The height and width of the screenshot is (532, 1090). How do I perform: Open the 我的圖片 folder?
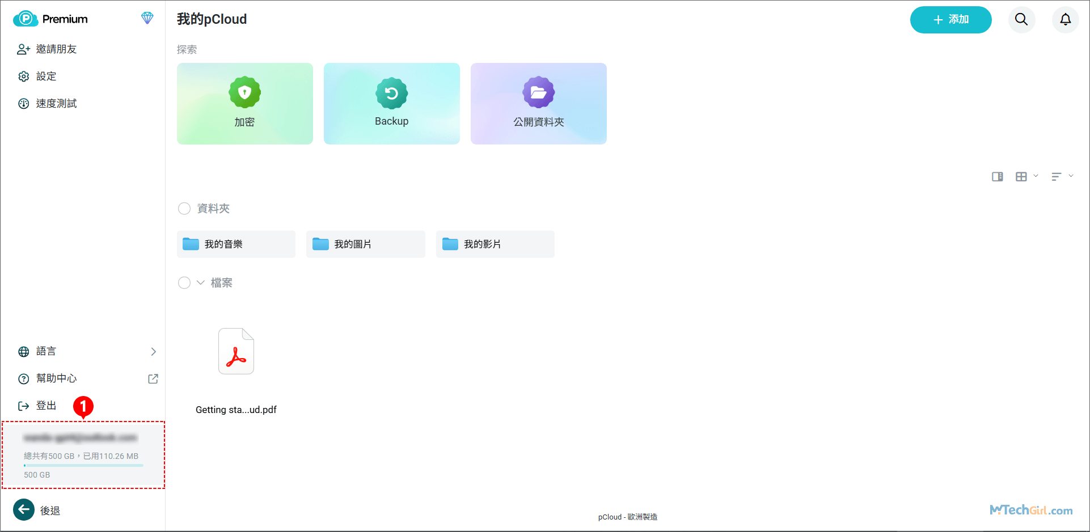(366, 244)
